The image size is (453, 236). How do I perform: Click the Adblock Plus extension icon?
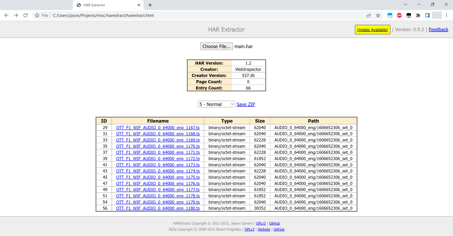399,15
